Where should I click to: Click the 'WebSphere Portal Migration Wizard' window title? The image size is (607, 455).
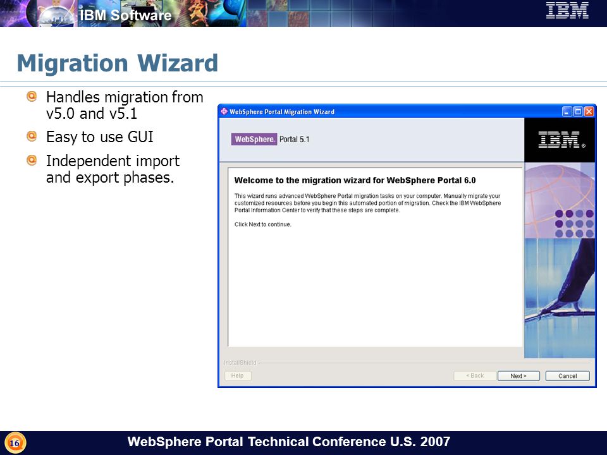[x=282, y=112]
